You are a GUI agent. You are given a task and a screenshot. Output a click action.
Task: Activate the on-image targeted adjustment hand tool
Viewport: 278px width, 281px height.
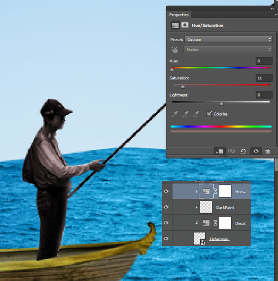tap(175, 49)
